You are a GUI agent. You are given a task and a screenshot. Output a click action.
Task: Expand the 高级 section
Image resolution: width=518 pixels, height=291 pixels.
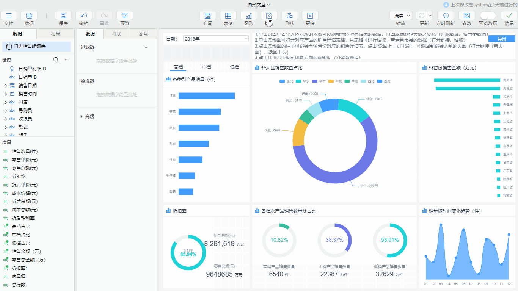[89, 117]
